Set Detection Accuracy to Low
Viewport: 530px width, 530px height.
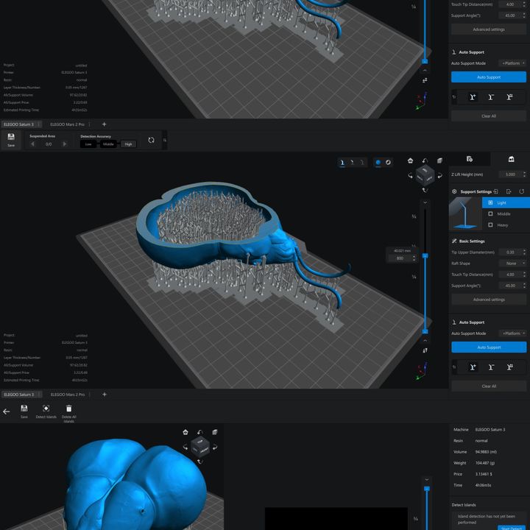[88, 144]
